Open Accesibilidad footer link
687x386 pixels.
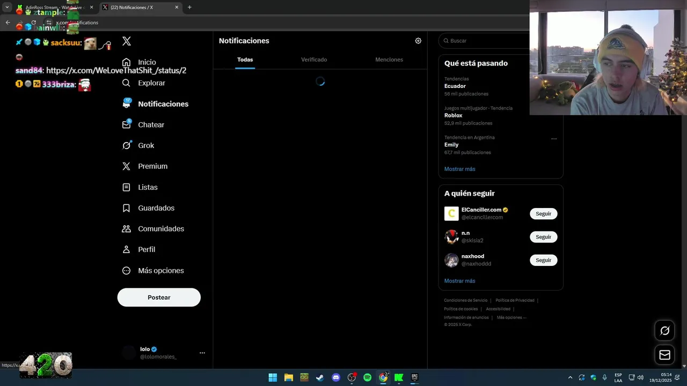click(498, 309)
